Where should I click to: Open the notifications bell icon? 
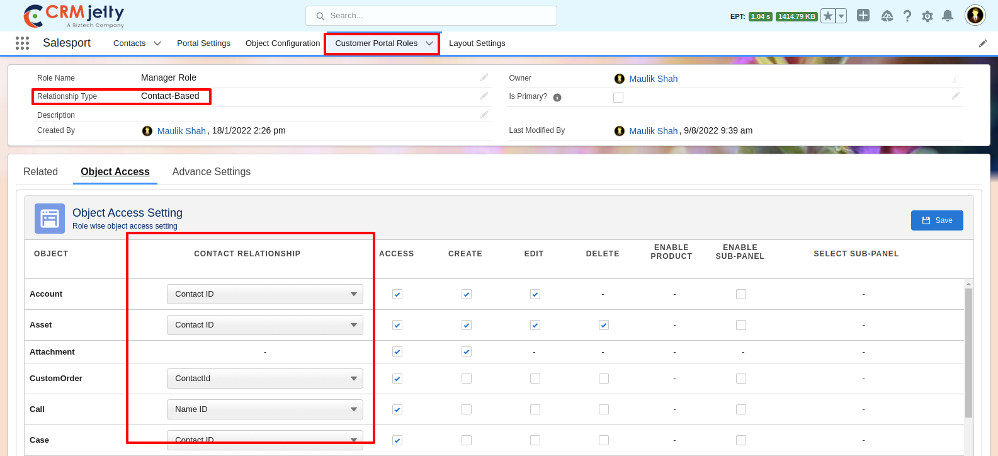pos(947,16)
